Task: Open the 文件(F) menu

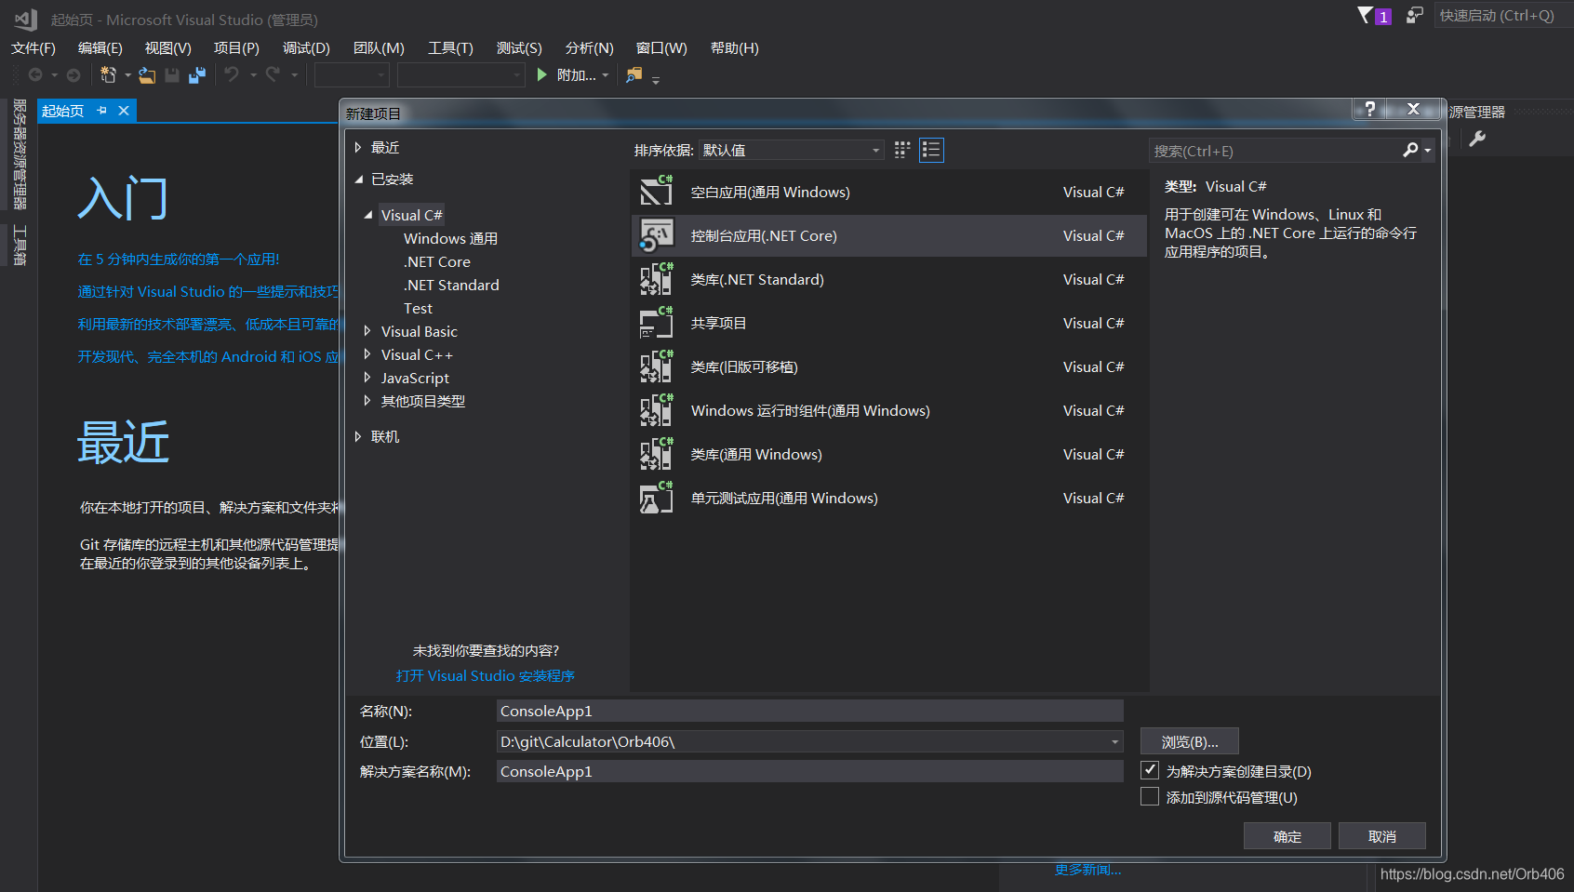Action: 33,47
